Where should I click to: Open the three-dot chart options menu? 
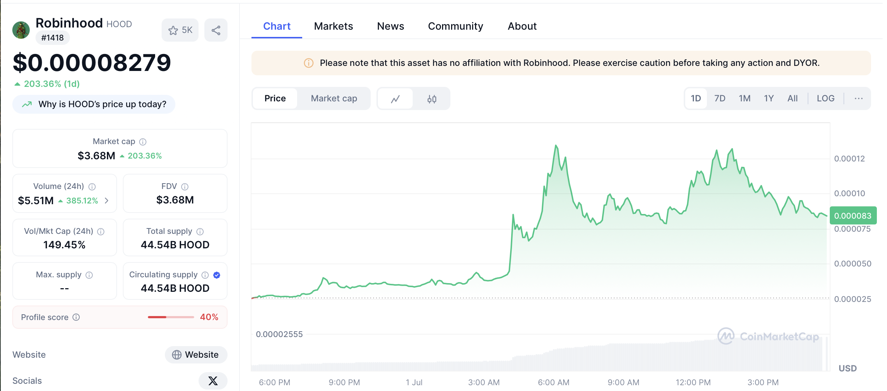858,98
